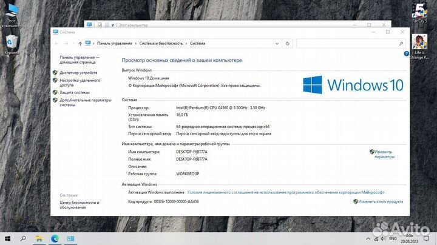Open taskbar clock and date

(x=410, y=238)
